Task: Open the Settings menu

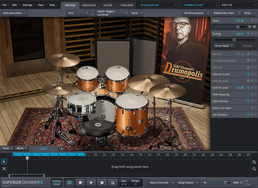Action: click(29, 5)
